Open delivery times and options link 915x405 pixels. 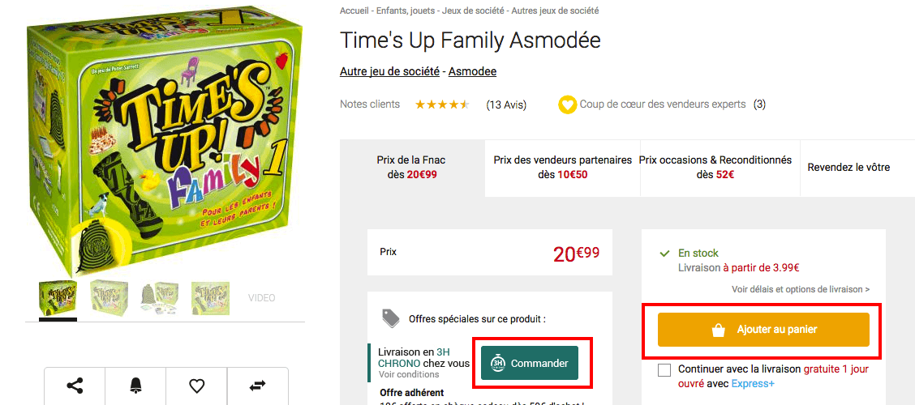click(800, 289)
